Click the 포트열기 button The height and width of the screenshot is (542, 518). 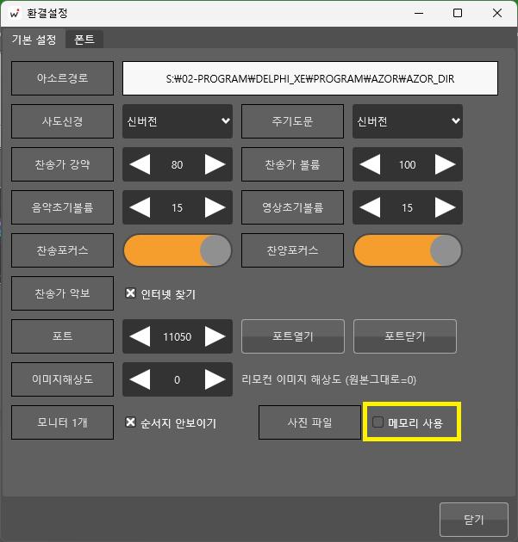point(293,336)
